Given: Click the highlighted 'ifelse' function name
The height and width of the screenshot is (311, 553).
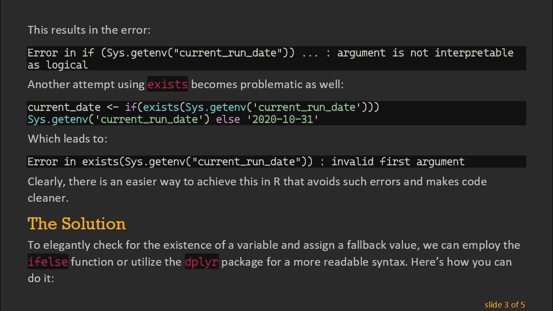Looking at the screenshot, I should coord(48,262).
